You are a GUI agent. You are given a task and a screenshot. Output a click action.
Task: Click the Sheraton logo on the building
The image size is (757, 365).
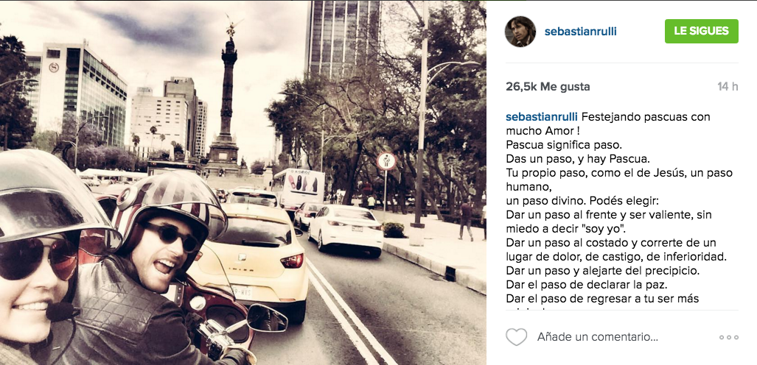point(54,67)
